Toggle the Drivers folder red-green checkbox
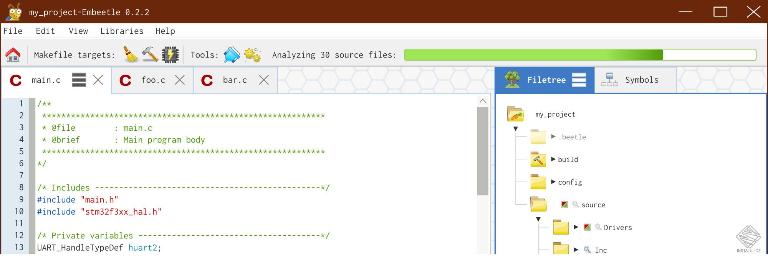The image size is (768, 261). point(587,227)
